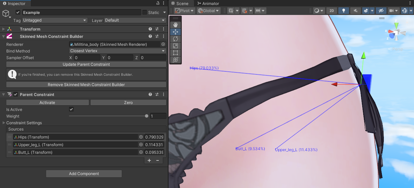Open Transform component help icon

coord(150,29)
